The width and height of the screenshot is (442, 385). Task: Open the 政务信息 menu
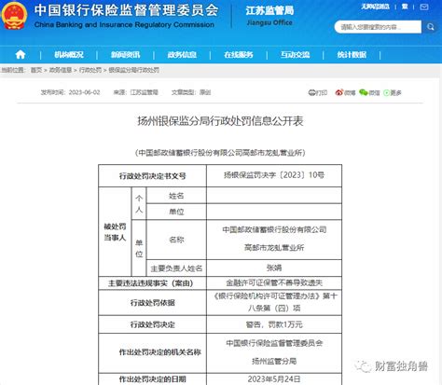tap(182, 55)
